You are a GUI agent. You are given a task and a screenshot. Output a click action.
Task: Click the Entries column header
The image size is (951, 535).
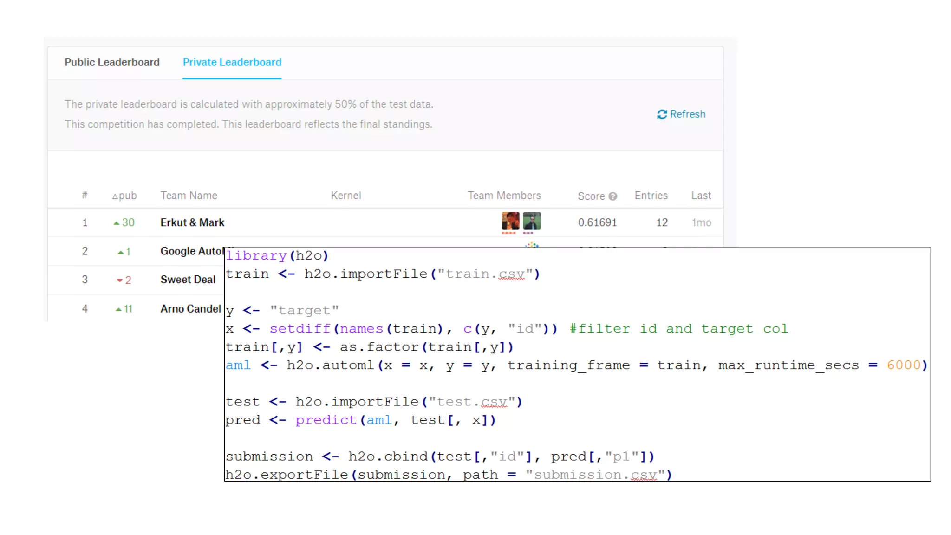coord(651,196)
